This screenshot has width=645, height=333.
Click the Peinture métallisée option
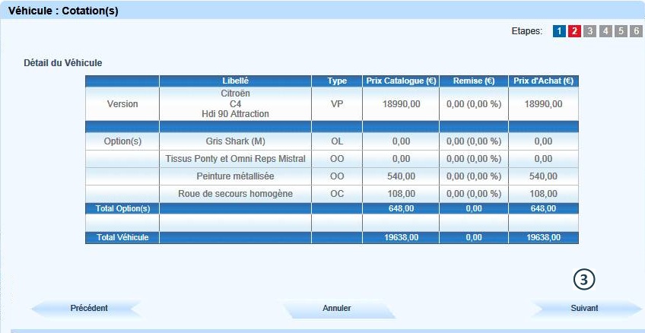[235, 176]
